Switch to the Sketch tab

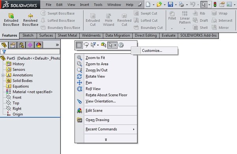(28, 36)
